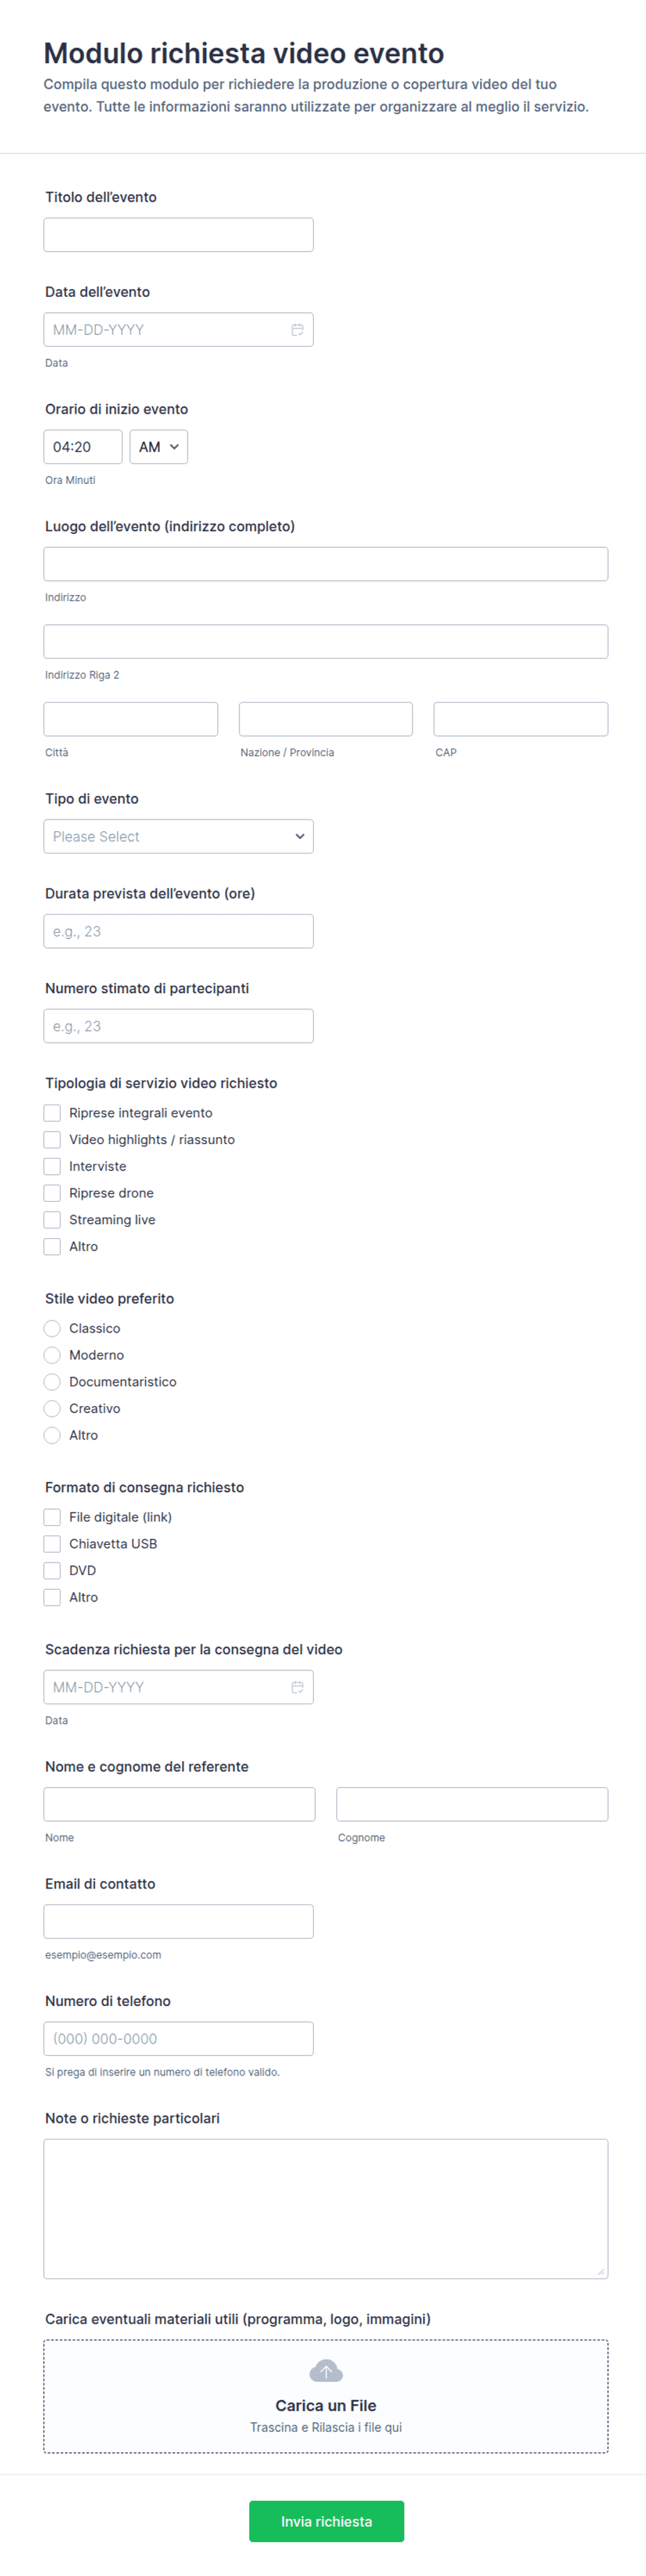Open calendar icon for video delivery deadline
This screenshot has width=646, height=2576.
click(297, 1687)
